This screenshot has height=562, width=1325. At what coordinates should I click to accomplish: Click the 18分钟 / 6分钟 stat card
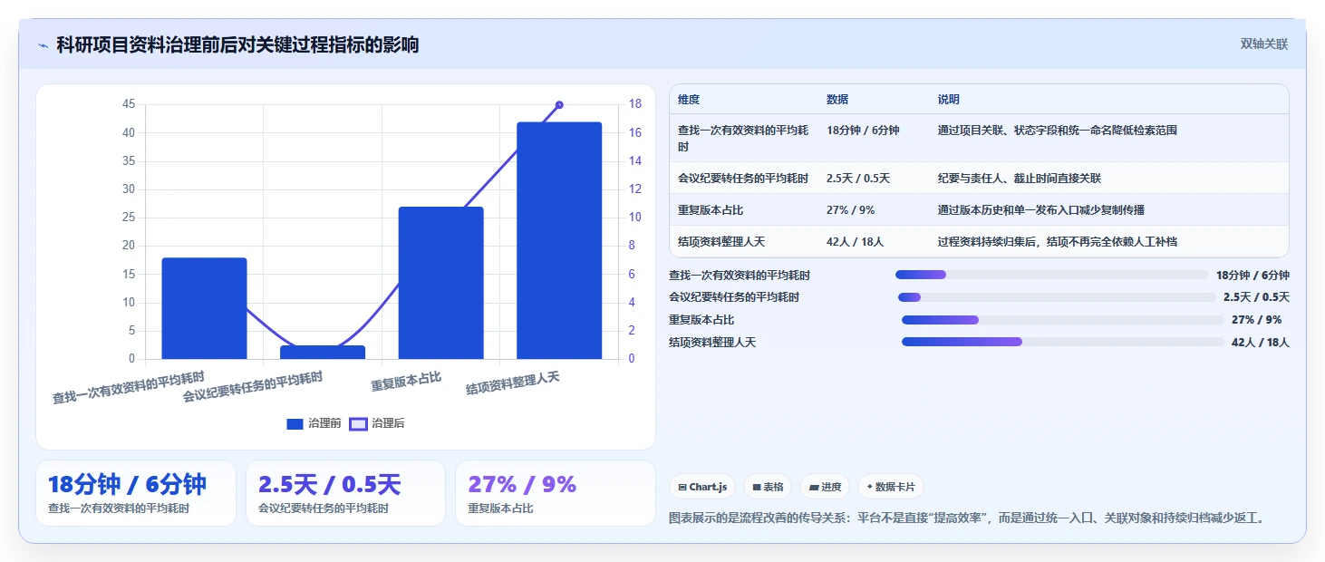[x=136, y=493]
